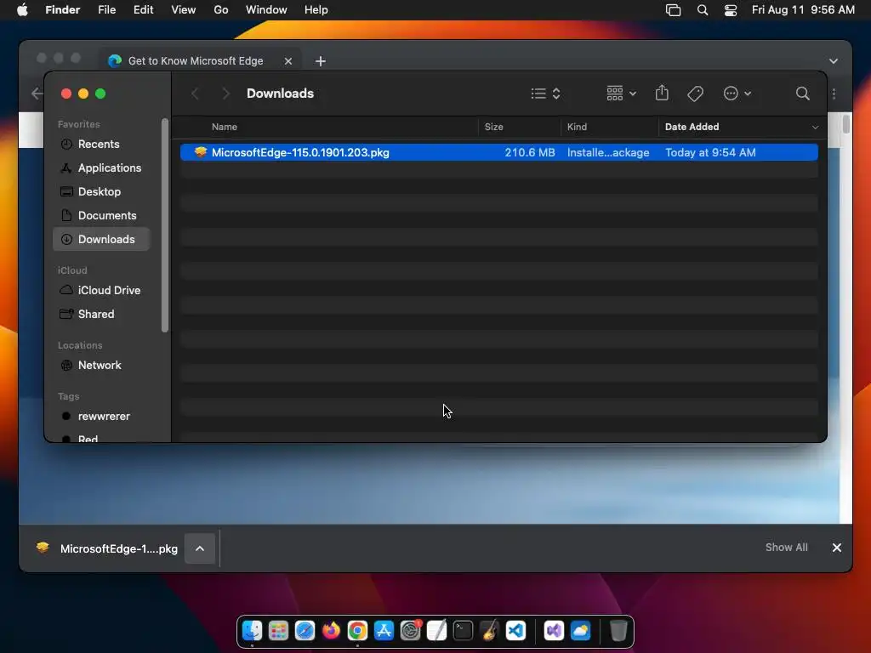Open the list view switcher in Finder toolbar

545,94
